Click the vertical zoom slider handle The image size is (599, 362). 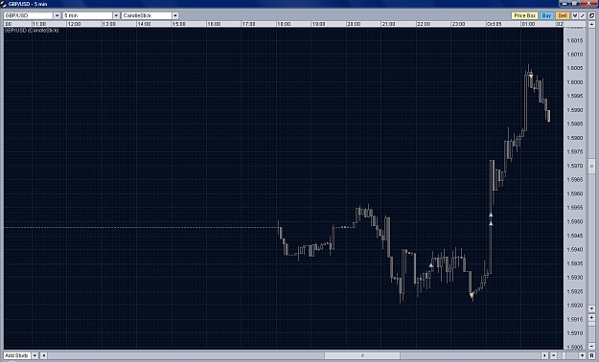(591, 324)
